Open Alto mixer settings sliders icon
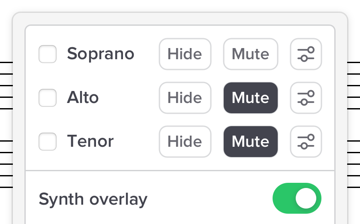This screenshot has height=224, width=360. click(306, 98)
